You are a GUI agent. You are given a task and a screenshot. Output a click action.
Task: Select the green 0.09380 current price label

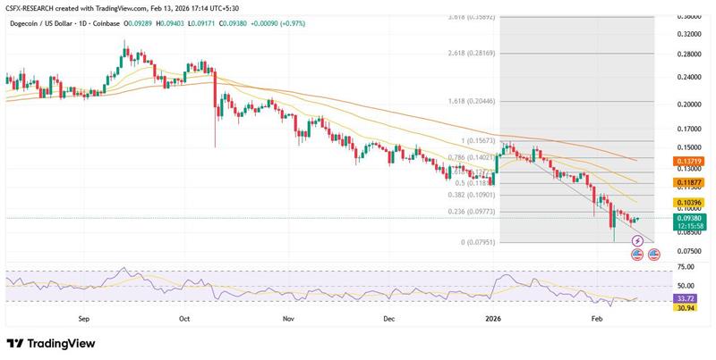tap(689, 218)
